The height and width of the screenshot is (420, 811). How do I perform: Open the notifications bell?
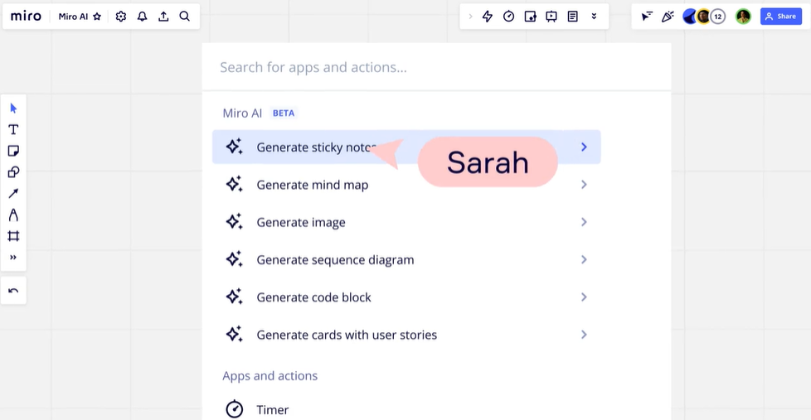click(143, 17)
